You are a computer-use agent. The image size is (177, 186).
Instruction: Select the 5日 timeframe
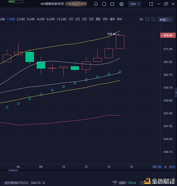pyautogui.click(x=91, y=19)
